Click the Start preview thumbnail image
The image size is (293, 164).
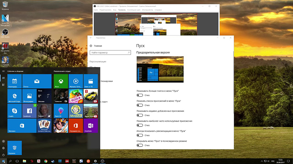160,70
